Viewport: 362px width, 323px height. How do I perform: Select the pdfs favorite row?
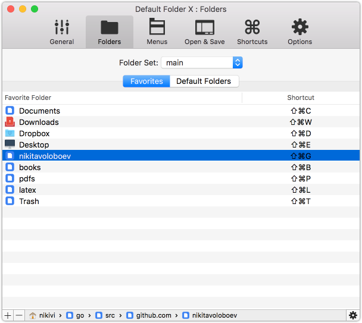181,178
